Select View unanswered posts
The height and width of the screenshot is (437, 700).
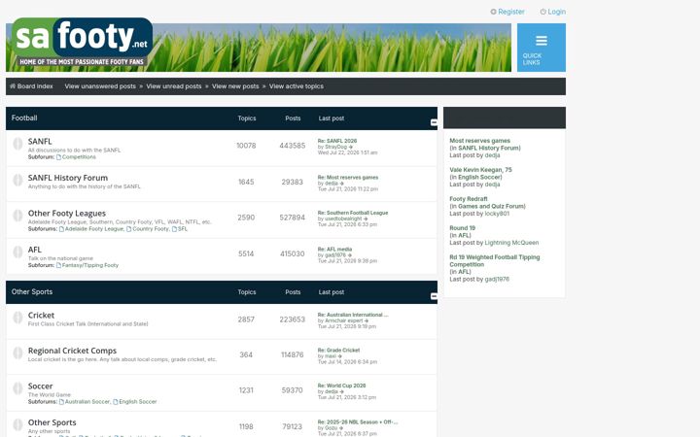[100, 86]
